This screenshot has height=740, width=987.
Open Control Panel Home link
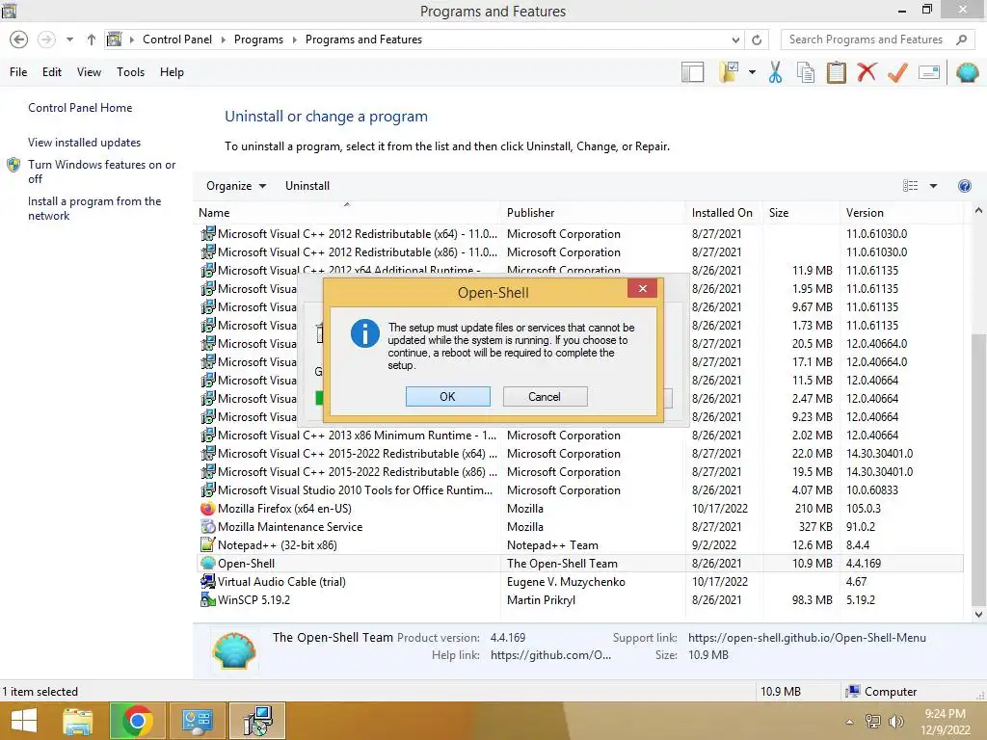click(80, 108)
